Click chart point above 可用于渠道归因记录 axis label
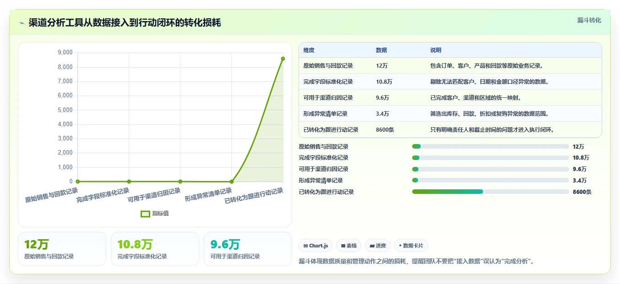This screenshot has height=284, width=620. pyautogui.click(x=180, y=182)
